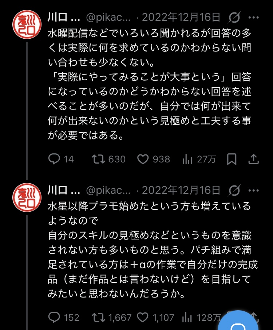View analytics of the 27万 views tweet
The width and height of the screenshot is (273, 330).
coord(187,159)
